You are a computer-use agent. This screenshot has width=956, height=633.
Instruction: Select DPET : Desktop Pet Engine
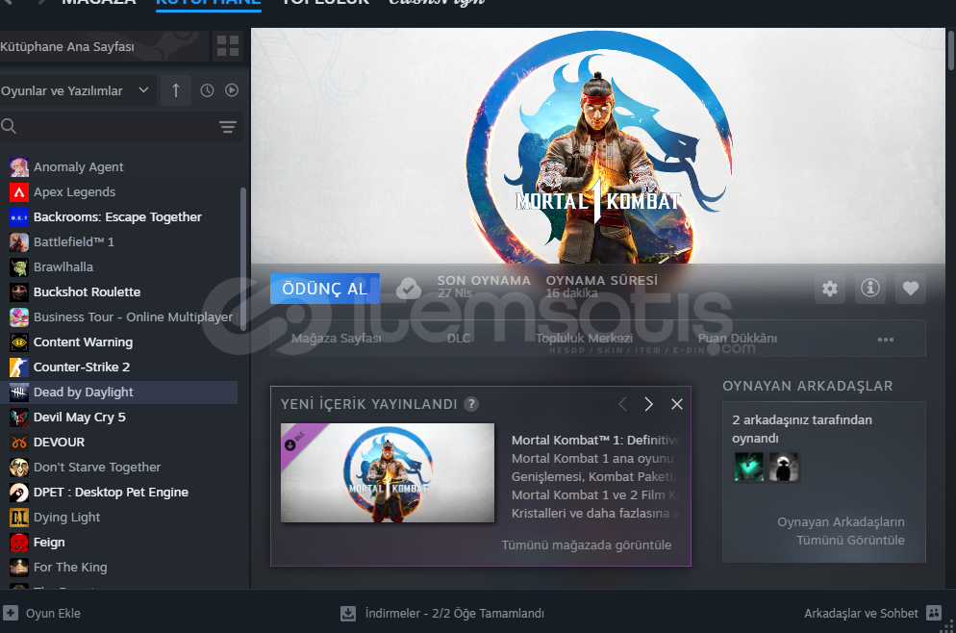[x=118, y=493]
